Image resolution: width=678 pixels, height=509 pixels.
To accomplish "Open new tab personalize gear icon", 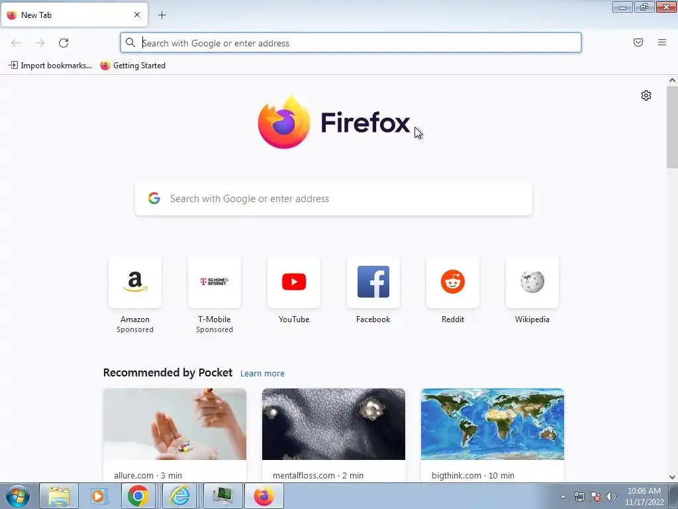I will [646, 95].
